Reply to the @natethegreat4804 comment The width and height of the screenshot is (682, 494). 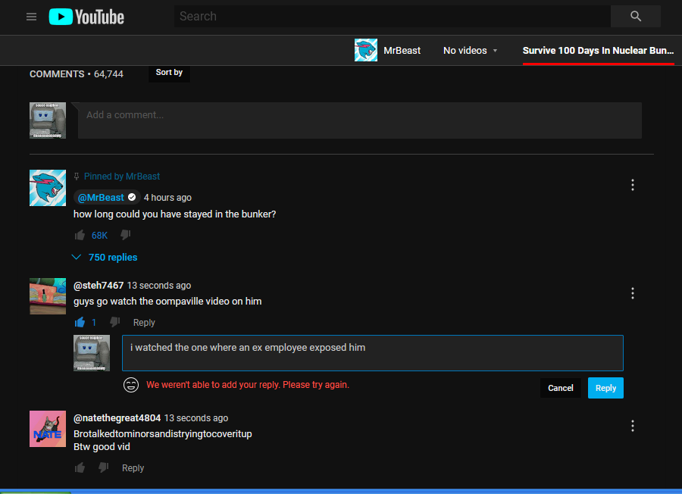click(133, 468)
